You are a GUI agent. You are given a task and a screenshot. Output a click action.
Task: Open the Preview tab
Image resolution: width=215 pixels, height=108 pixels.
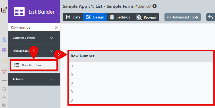(146, 17)
